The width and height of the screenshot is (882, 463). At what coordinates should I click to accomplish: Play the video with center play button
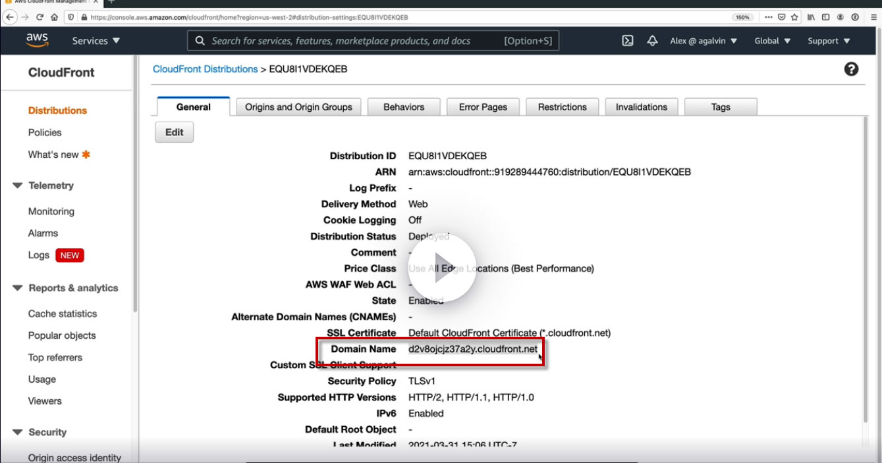coord(442,268)
